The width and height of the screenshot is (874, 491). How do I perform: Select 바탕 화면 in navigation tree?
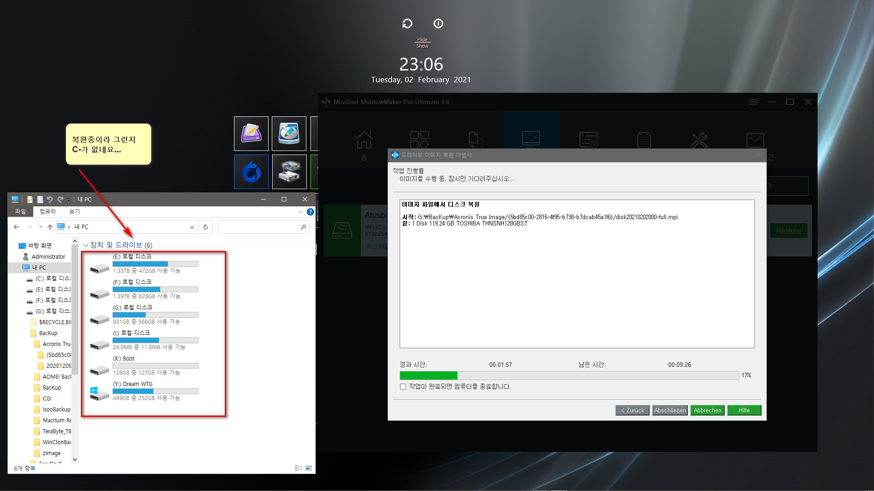[x=40, y=245]
